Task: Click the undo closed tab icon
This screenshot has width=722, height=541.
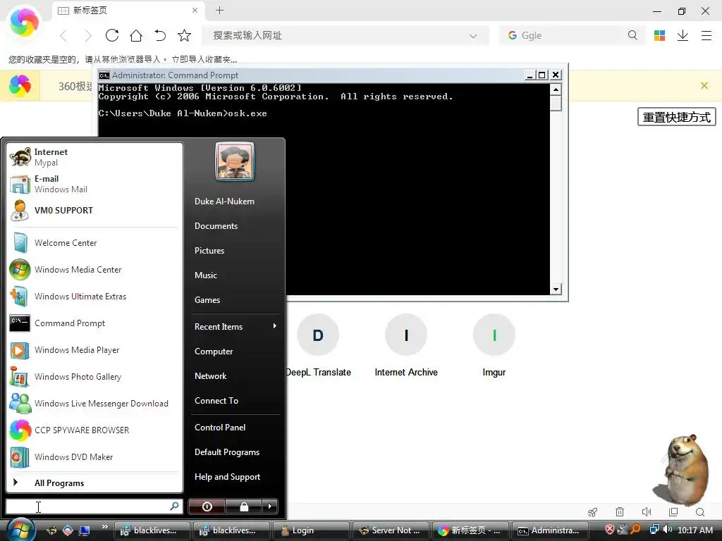Action: (160, 35)
